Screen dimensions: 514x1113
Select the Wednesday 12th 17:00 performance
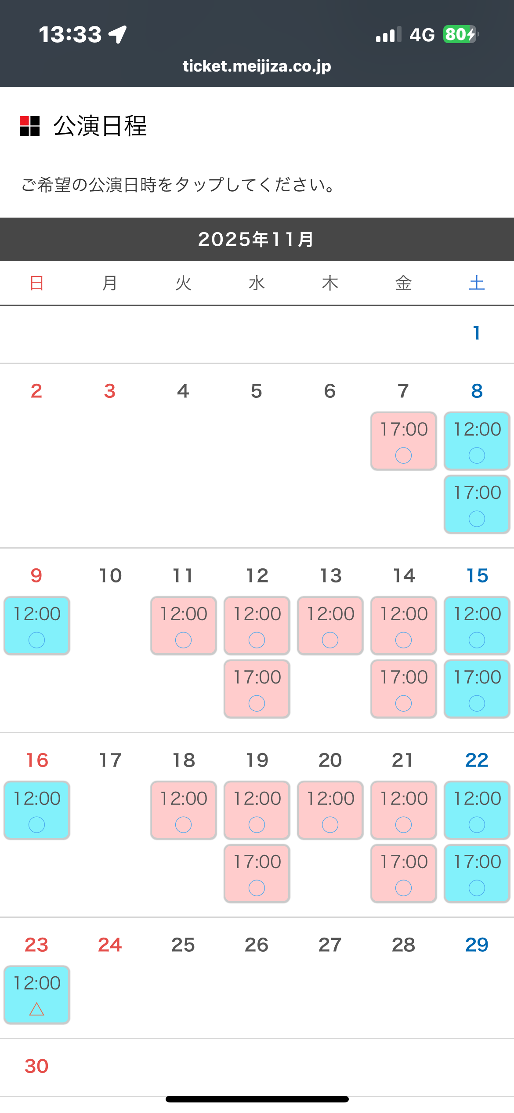pyautogui.click(x=257, y=689)
